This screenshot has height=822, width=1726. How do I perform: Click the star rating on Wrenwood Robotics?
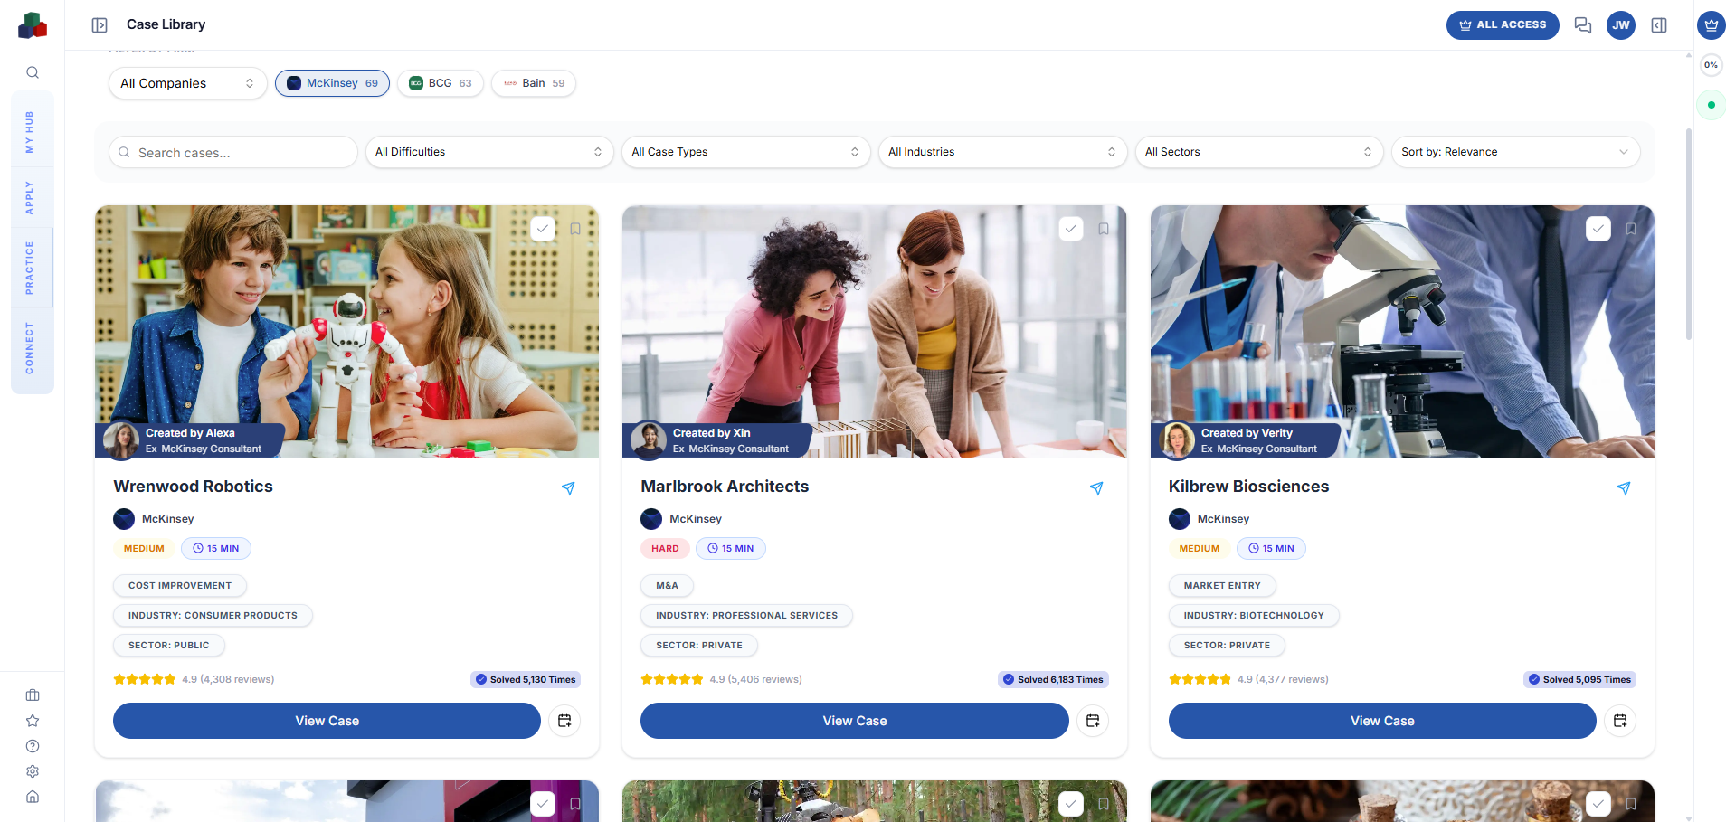pyautogui.click(x=145, y=680)
